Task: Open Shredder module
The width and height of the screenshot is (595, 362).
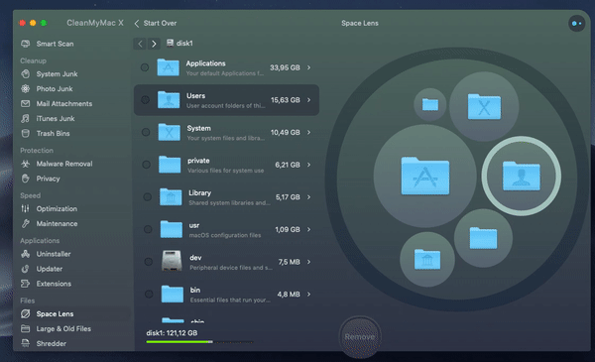Action: pos(52,343)
